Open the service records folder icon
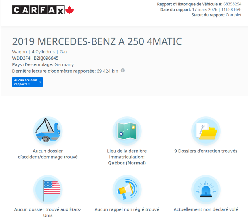This screenshot has width=248, height=218. pyautogui.click(x=205, y=131)
